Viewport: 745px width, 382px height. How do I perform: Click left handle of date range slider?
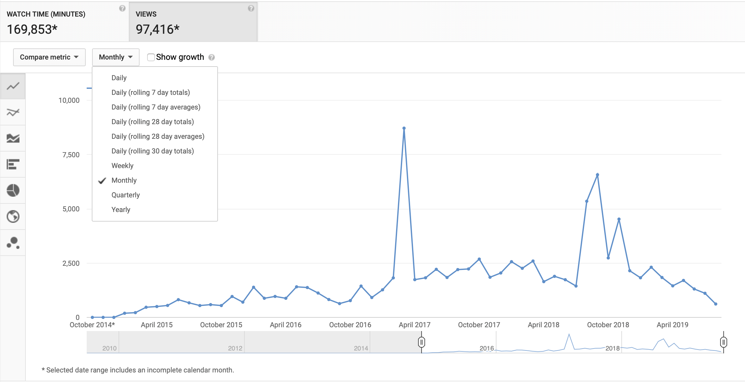[x=421, y=342]
